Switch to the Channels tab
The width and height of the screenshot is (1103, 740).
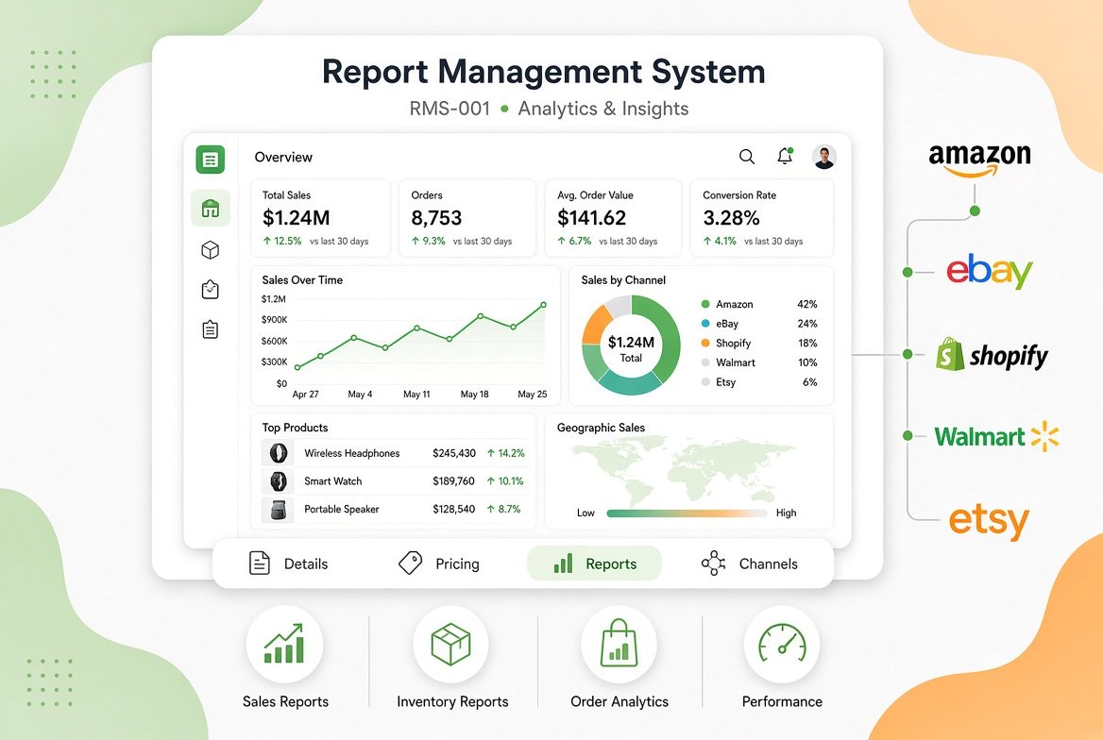pos(750,563)
